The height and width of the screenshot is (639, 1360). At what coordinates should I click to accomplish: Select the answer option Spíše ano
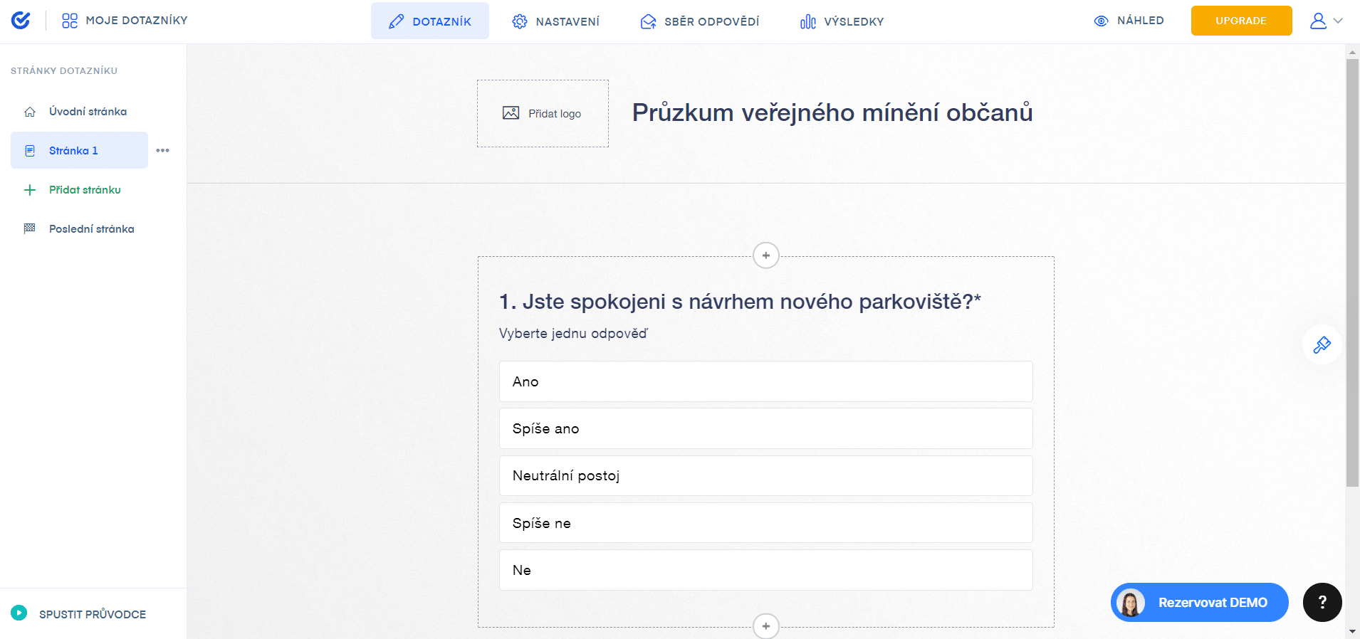[765, 428]
